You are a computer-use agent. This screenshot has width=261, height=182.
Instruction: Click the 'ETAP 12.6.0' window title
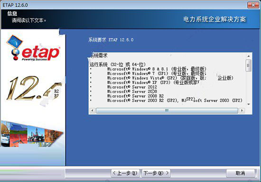pyautogui.click(x=15, y=5)
